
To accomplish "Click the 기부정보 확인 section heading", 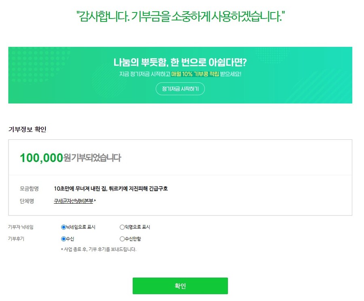I will tap(28, 129).
